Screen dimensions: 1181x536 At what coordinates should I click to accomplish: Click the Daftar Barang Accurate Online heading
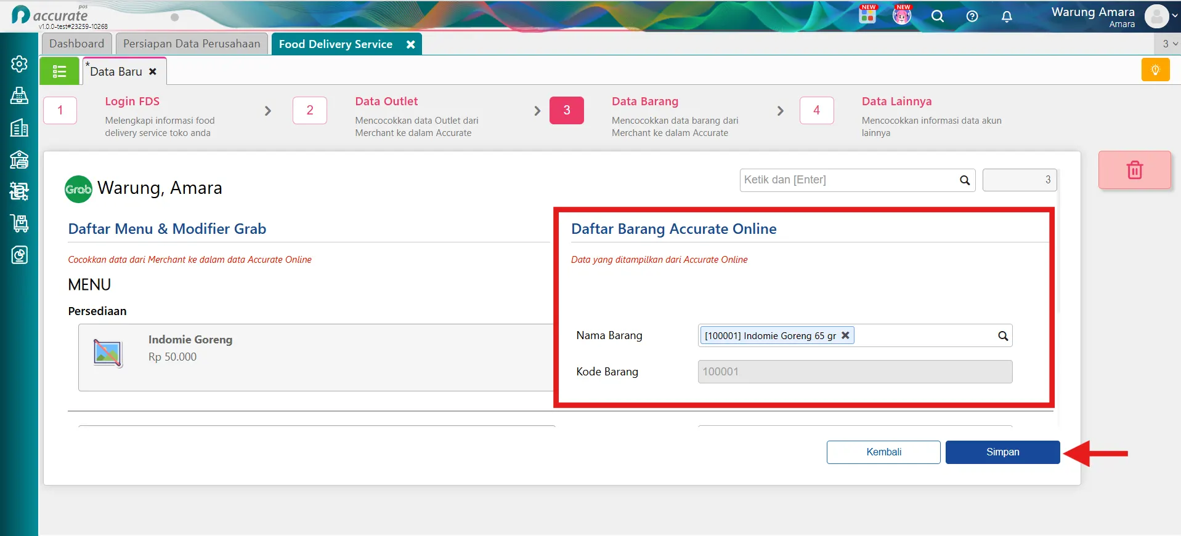pos(674,229)
